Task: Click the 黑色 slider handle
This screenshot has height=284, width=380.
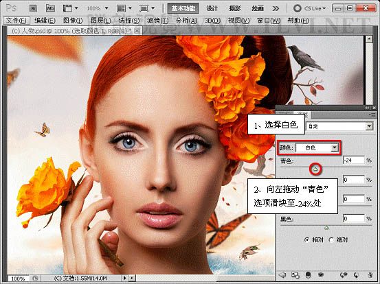Action: point(326,228)
